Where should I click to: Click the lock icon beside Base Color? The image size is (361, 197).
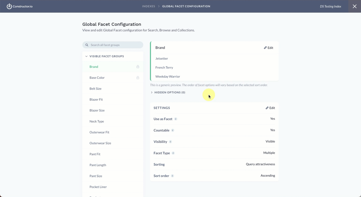[x=138, y=78]
